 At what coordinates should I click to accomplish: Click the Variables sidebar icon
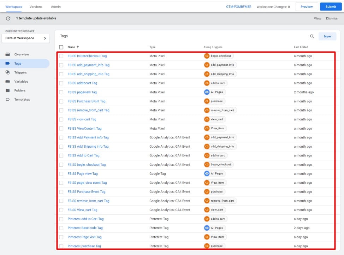(x=8, y=82)
